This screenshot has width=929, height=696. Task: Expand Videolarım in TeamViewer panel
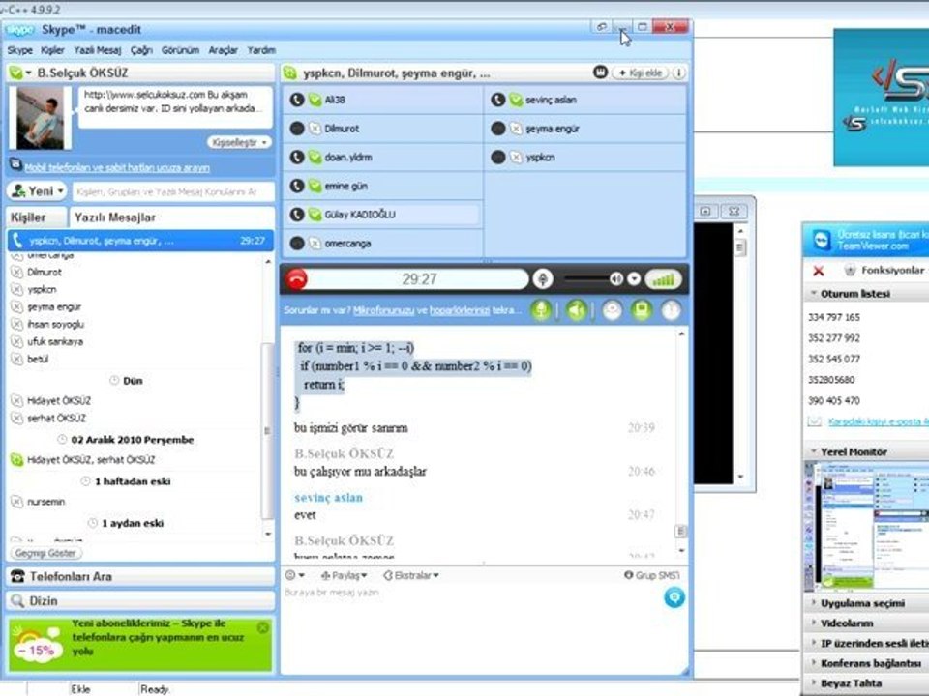846,623
